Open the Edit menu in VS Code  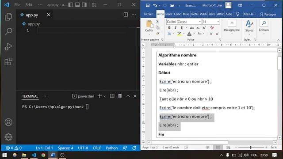pos(29,5)
